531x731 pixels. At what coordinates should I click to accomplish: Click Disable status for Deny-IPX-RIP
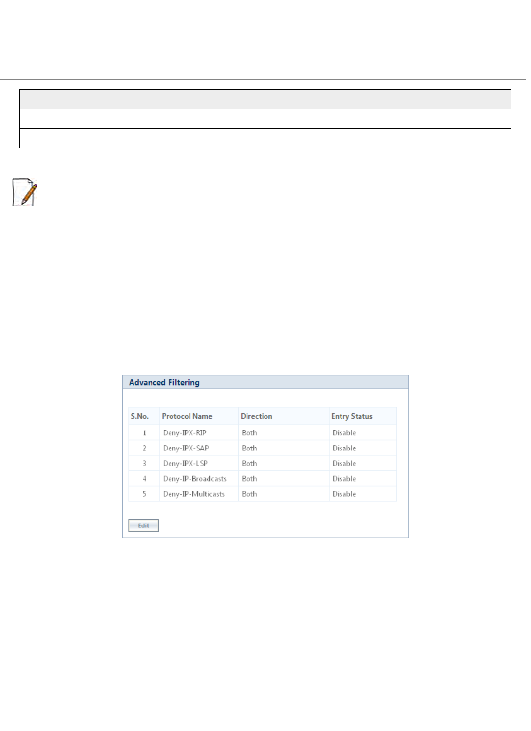pos(344,433)
